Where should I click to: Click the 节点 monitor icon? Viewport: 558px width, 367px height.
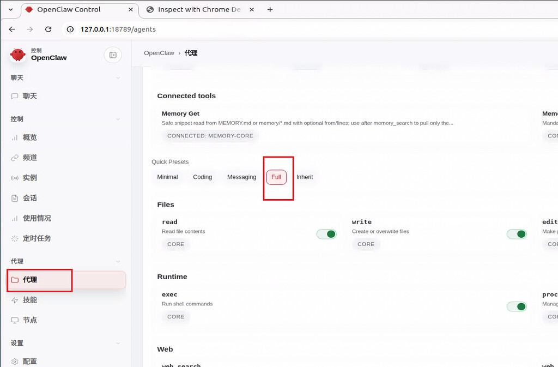(15, 320)
